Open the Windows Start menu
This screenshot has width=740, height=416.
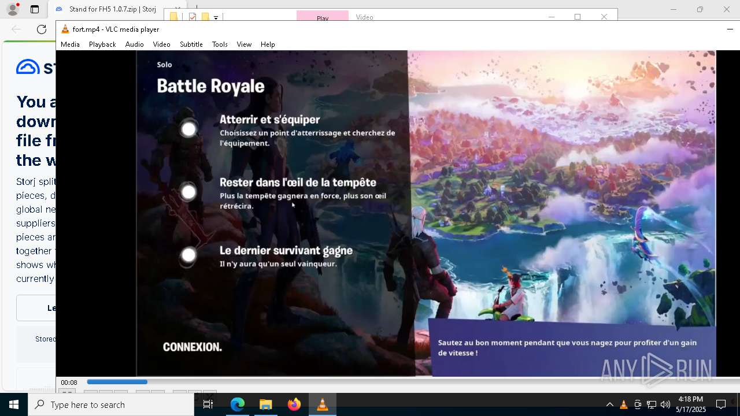[x=14, y=404]
